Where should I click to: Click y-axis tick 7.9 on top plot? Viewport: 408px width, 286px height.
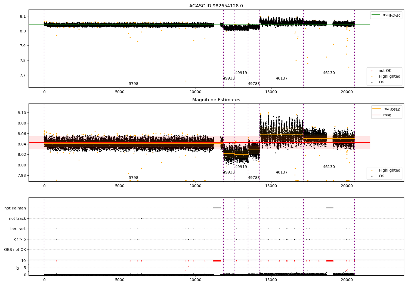click(23, 46)
